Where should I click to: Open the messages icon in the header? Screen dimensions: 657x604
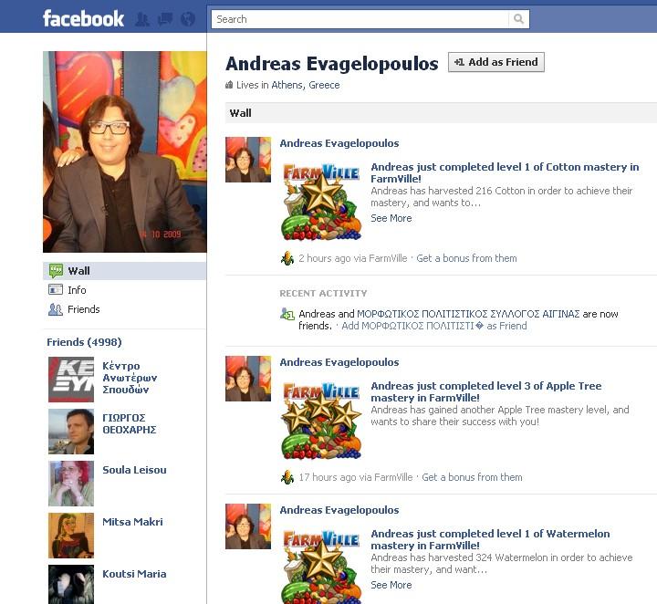click(164, 19)
